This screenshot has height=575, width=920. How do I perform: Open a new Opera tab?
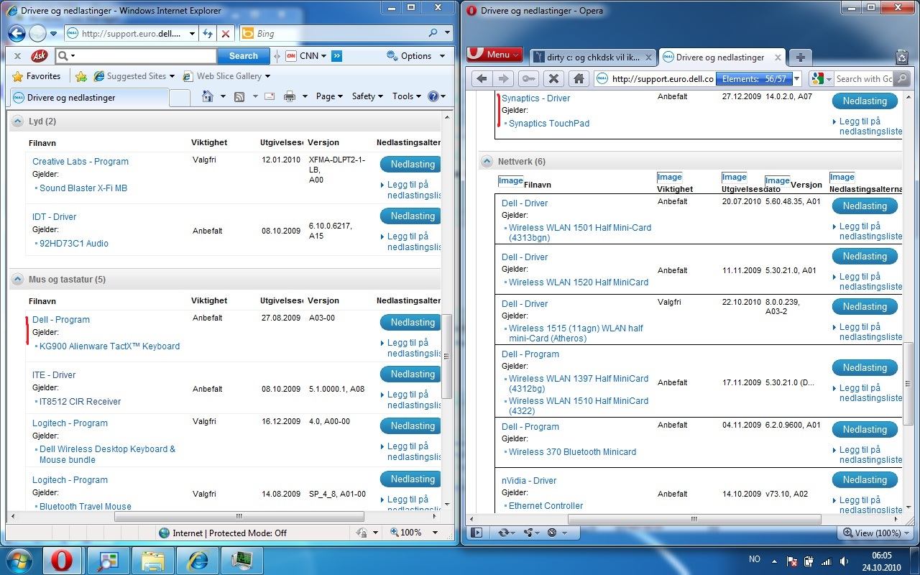click(x=800, y=57)
